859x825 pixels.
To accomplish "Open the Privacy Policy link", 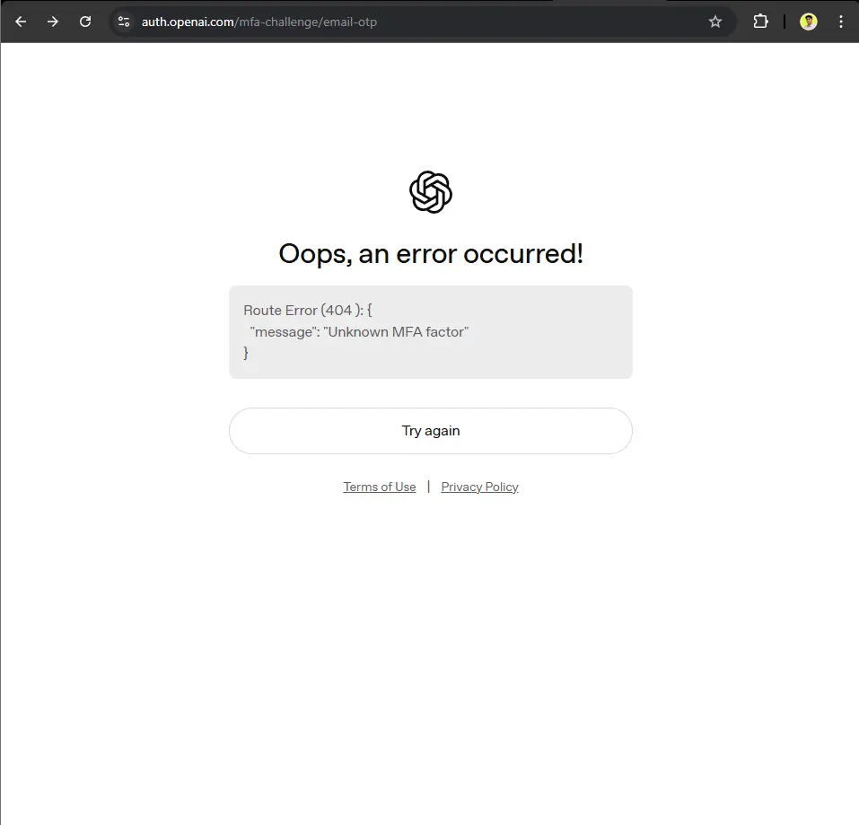I will click(x=479, y=487).
